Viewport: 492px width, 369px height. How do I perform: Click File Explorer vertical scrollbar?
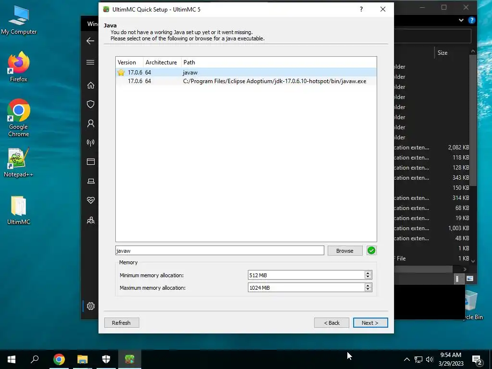click(x=473, y=121)
